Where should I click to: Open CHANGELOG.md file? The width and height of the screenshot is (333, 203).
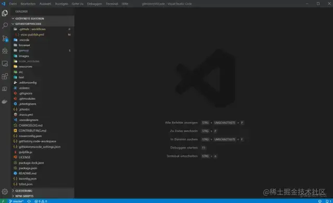pos(43,125)
